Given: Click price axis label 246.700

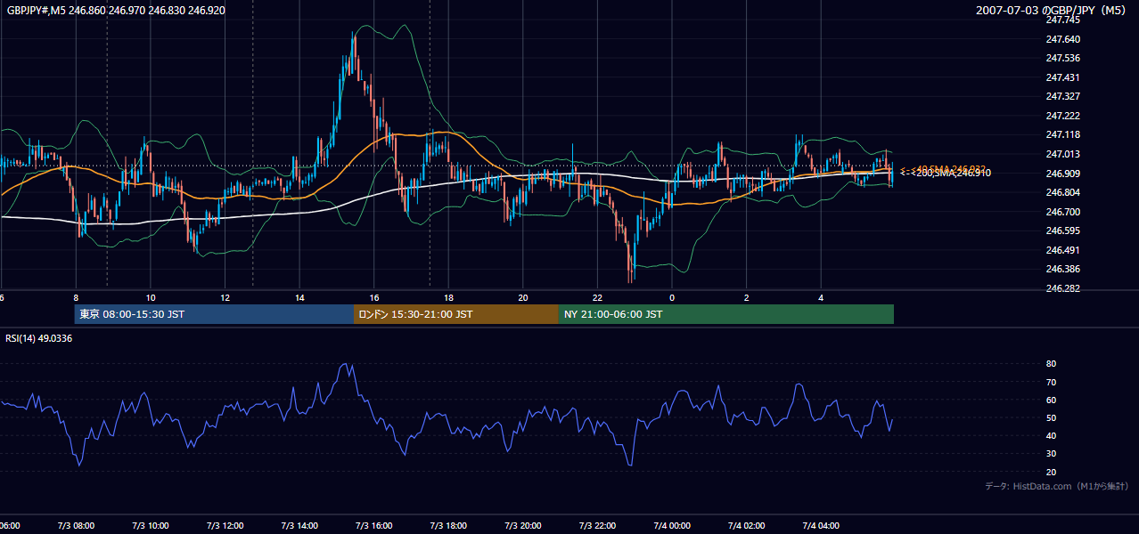Looking at the screenshot, I should [1062, 212].
